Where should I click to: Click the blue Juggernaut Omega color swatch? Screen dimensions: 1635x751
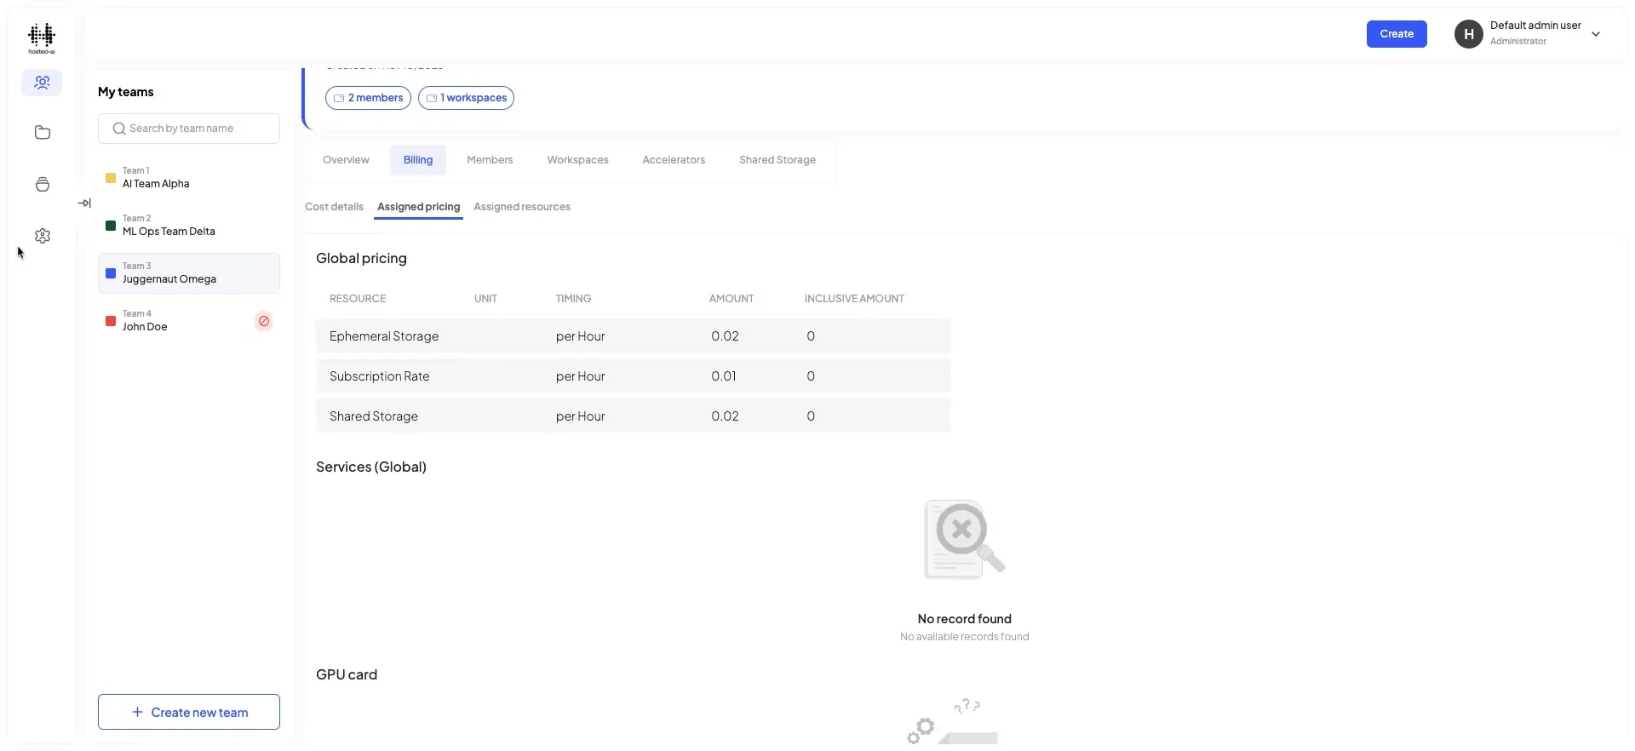coord(111,273)
